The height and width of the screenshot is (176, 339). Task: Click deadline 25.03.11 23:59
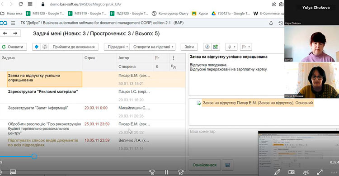(x=97, y=124)
